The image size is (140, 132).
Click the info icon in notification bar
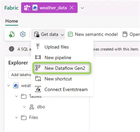(x=12, y=49)
